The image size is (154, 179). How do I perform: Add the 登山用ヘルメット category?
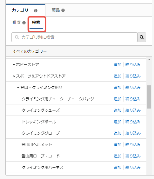[117, 145]
